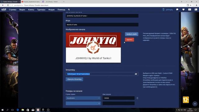
Task: Open a new browser tab
Action: pyautogui.click(x=64, y=2)
